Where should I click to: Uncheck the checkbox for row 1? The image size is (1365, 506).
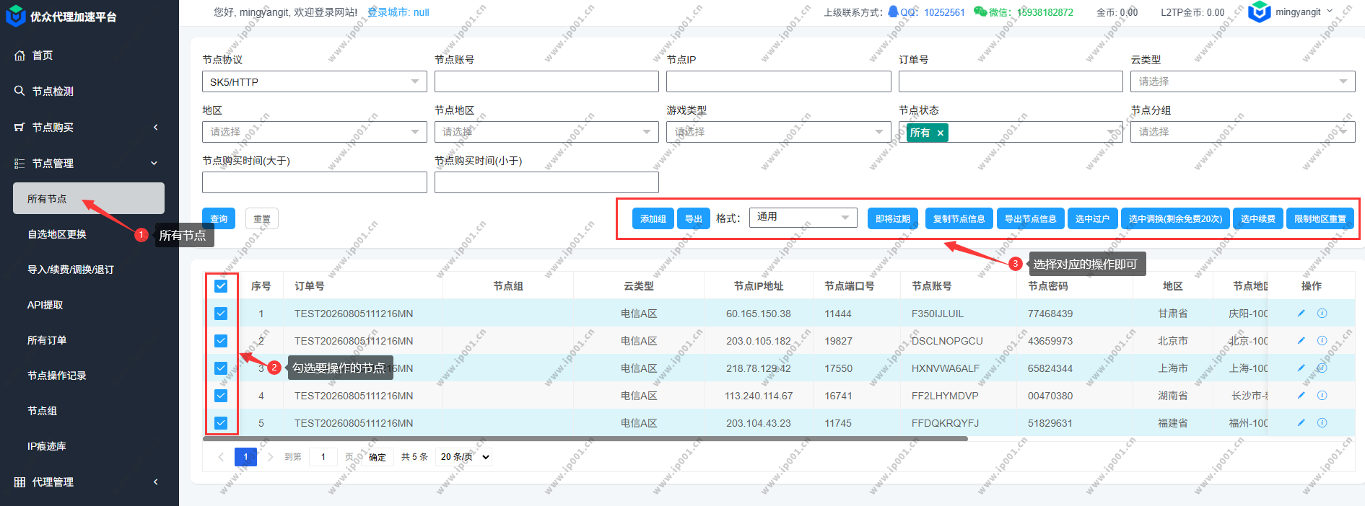tap(221, 314)
